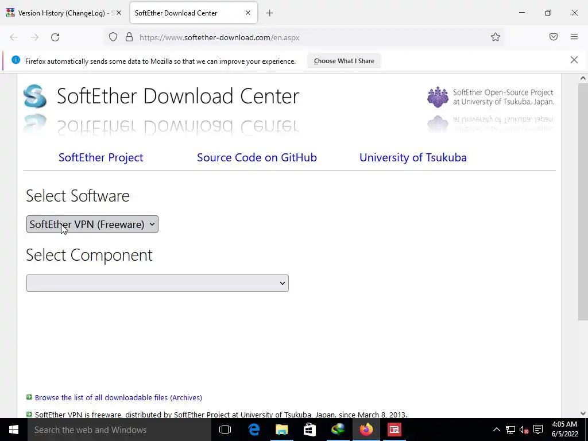588x441 pixels.
Task: View site security via padlock icon
Action: 129,37
